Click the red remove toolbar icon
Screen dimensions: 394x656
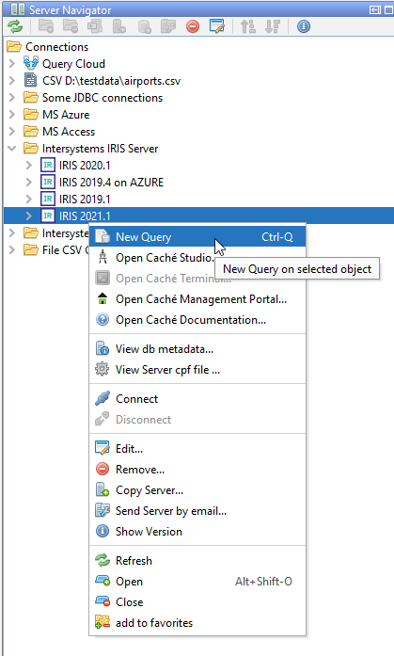click(193, 26)
